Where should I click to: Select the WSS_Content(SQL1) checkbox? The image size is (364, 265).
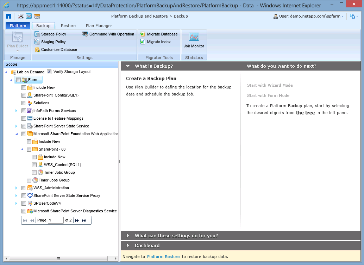34,165
